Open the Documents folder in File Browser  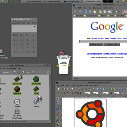coord(17,80)
